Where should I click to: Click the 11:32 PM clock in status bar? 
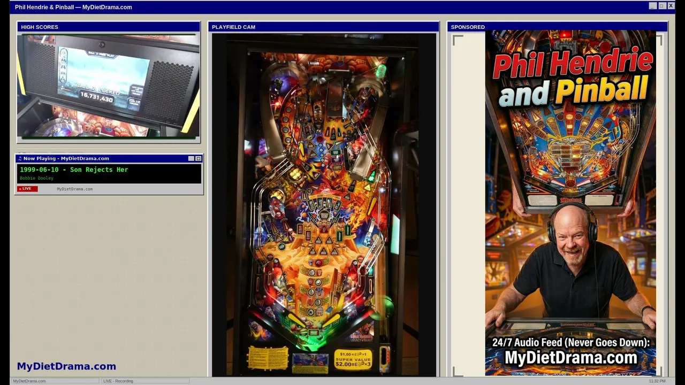[657, 381]
